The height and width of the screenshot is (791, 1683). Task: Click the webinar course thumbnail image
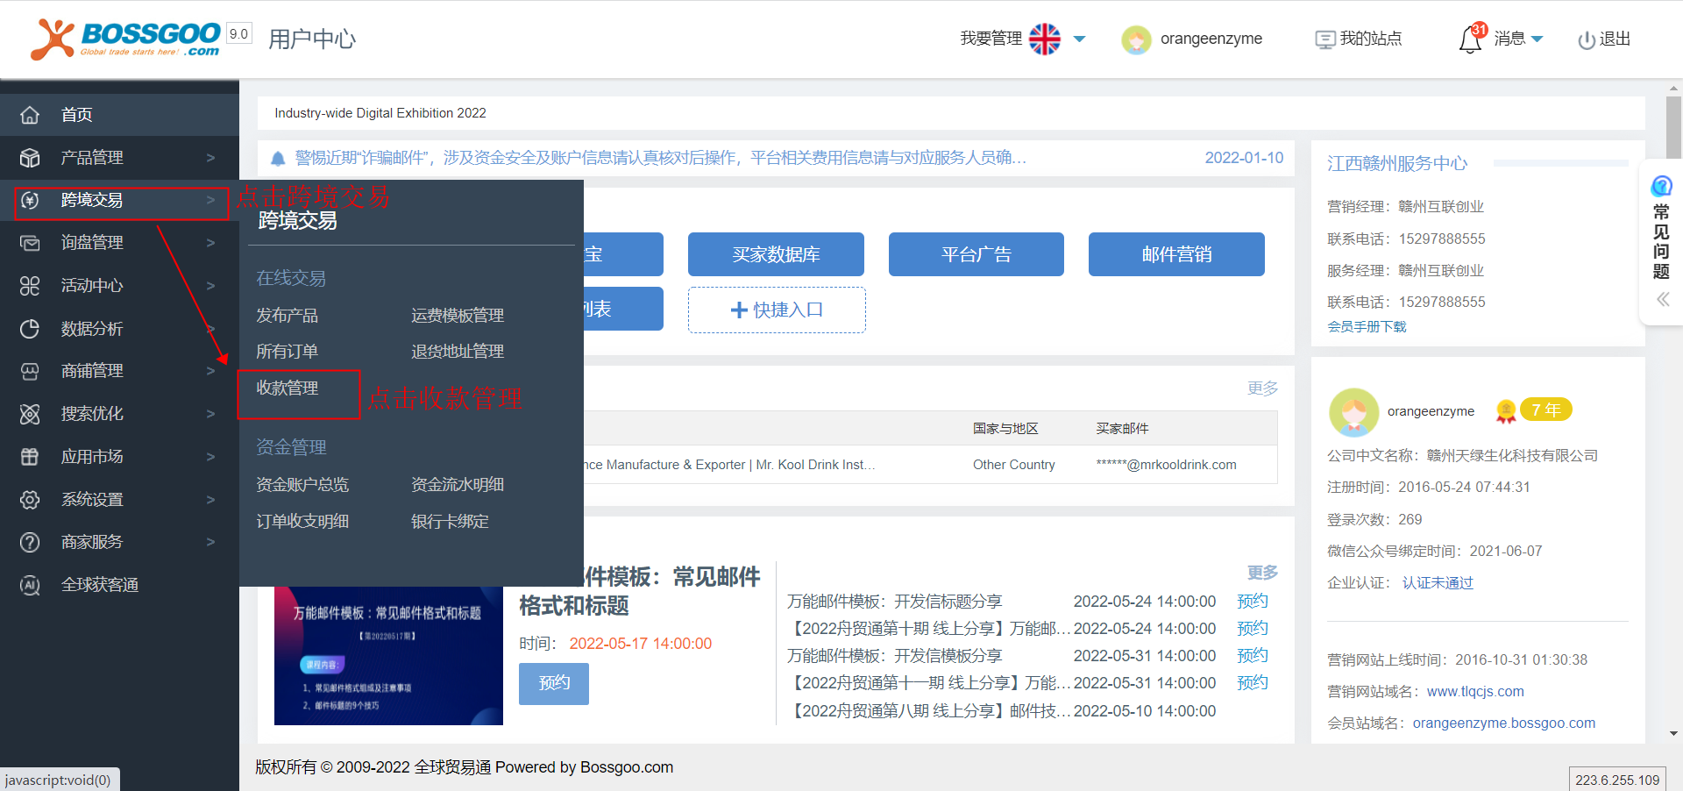point(388,656)
